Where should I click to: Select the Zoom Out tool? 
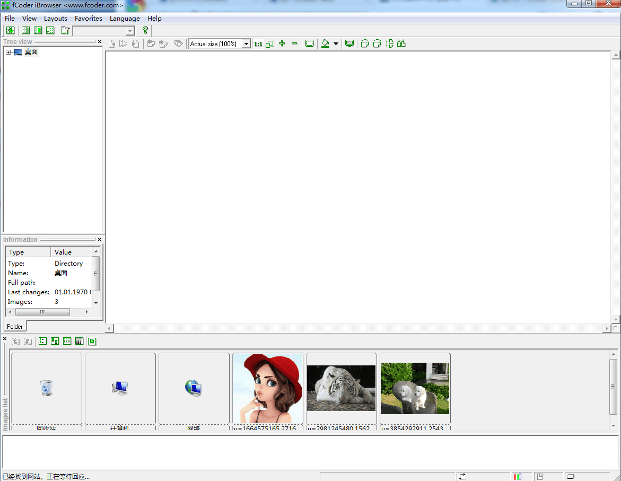(x=295, y=43)
